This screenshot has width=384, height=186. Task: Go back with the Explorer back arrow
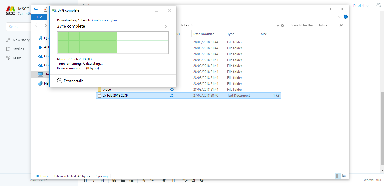[36, 25]
